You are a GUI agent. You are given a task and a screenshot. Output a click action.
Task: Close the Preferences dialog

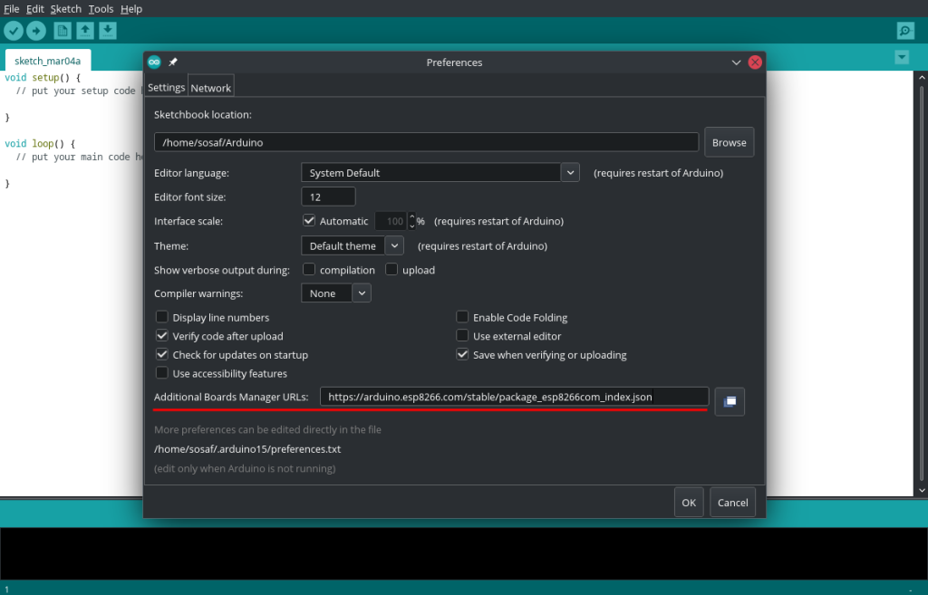tap(755, 62)
